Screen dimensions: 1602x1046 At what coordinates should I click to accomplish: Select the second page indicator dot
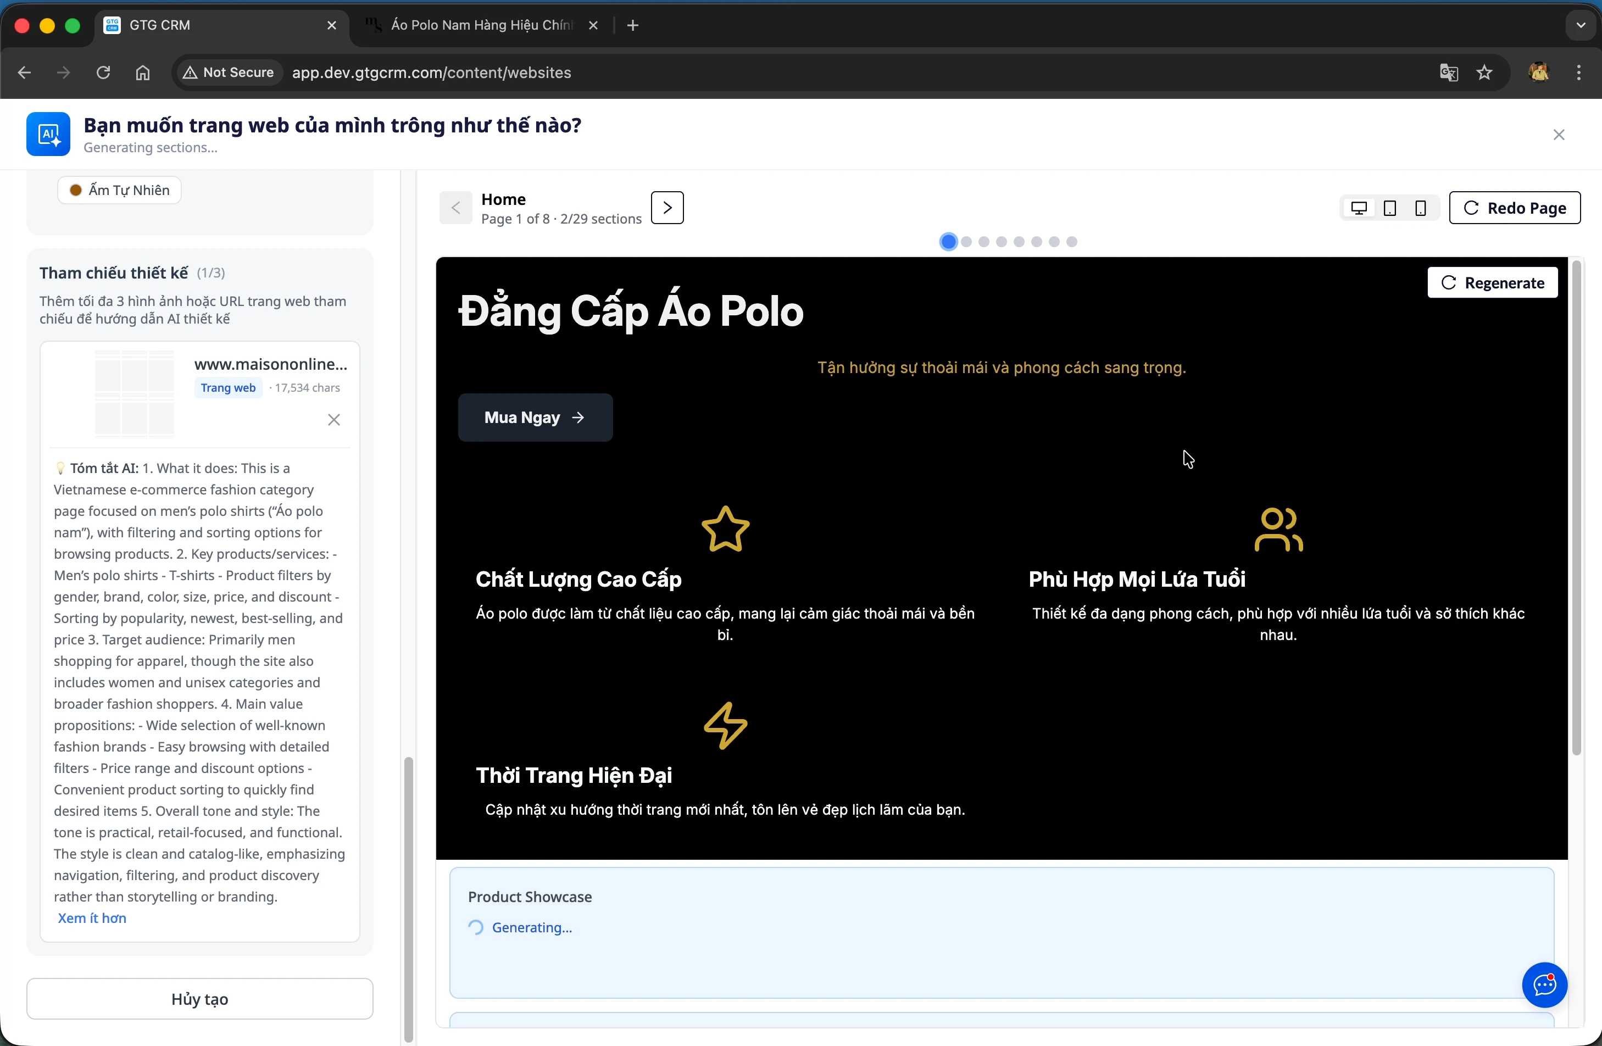[966, 242]
